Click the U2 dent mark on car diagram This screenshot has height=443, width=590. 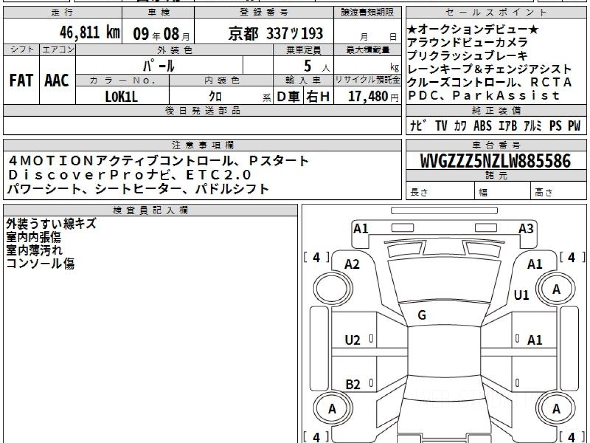pyautogui.click(x=352, y=340)
